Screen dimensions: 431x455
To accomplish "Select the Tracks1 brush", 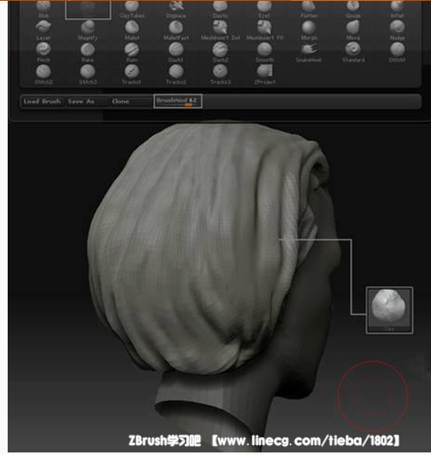I will 131,74.
